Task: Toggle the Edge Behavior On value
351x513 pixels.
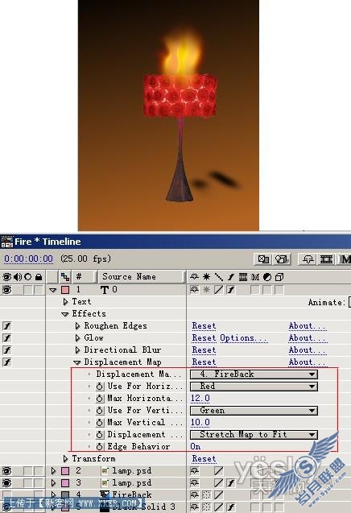Action: [196, 447]
